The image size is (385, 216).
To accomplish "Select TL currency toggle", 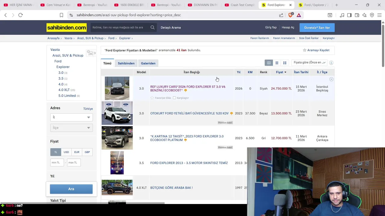I will click(56, 152).
